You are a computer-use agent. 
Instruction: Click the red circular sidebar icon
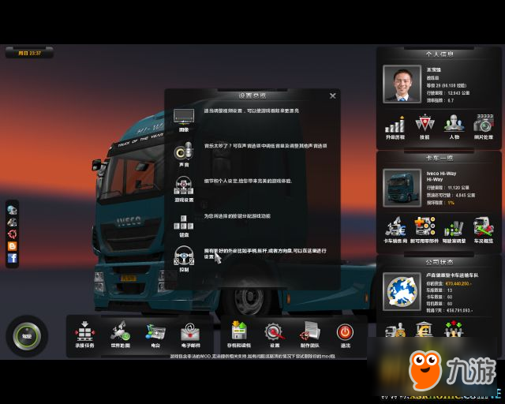13,234
